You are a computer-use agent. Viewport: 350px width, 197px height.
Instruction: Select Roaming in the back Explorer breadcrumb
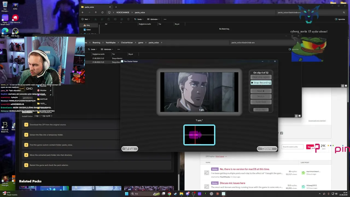click(96, 42)
